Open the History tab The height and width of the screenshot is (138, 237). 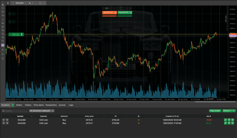click(x=28, y=105)
